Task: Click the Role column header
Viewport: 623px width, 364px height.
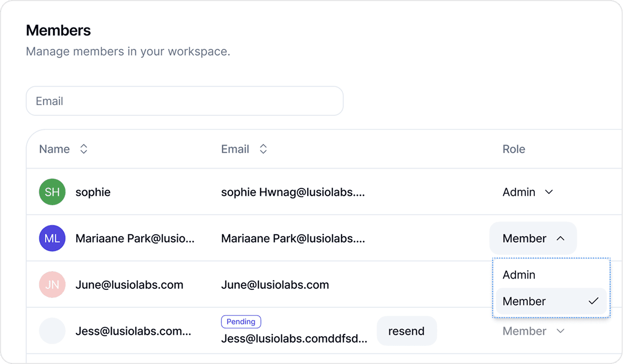Action: pyautogui.click(x=514, y=149)
